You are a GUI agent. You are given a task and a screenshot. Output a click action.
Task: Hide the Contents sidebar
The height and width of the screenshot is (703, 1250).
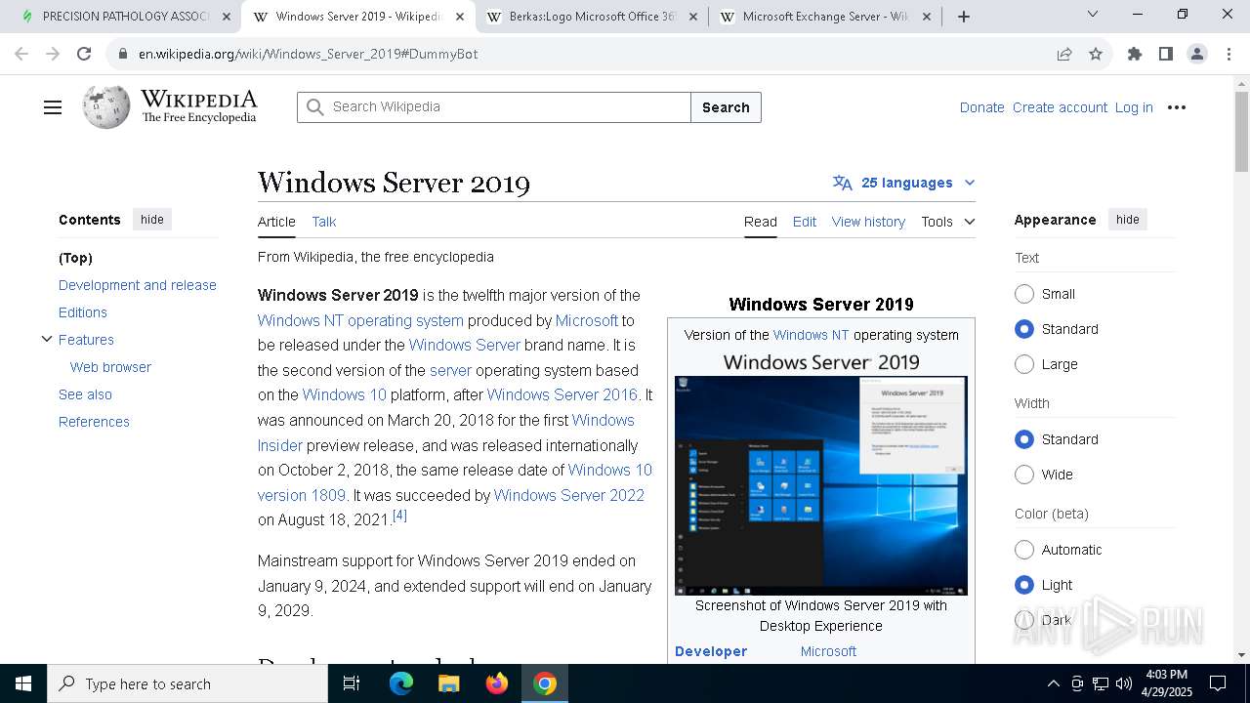(x=152, y=220)
